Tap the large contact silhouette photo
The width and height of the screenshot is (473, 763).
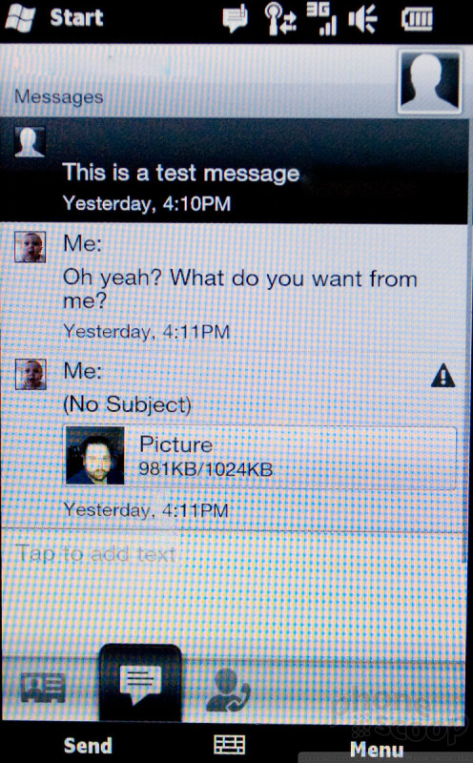pos(429,81)
